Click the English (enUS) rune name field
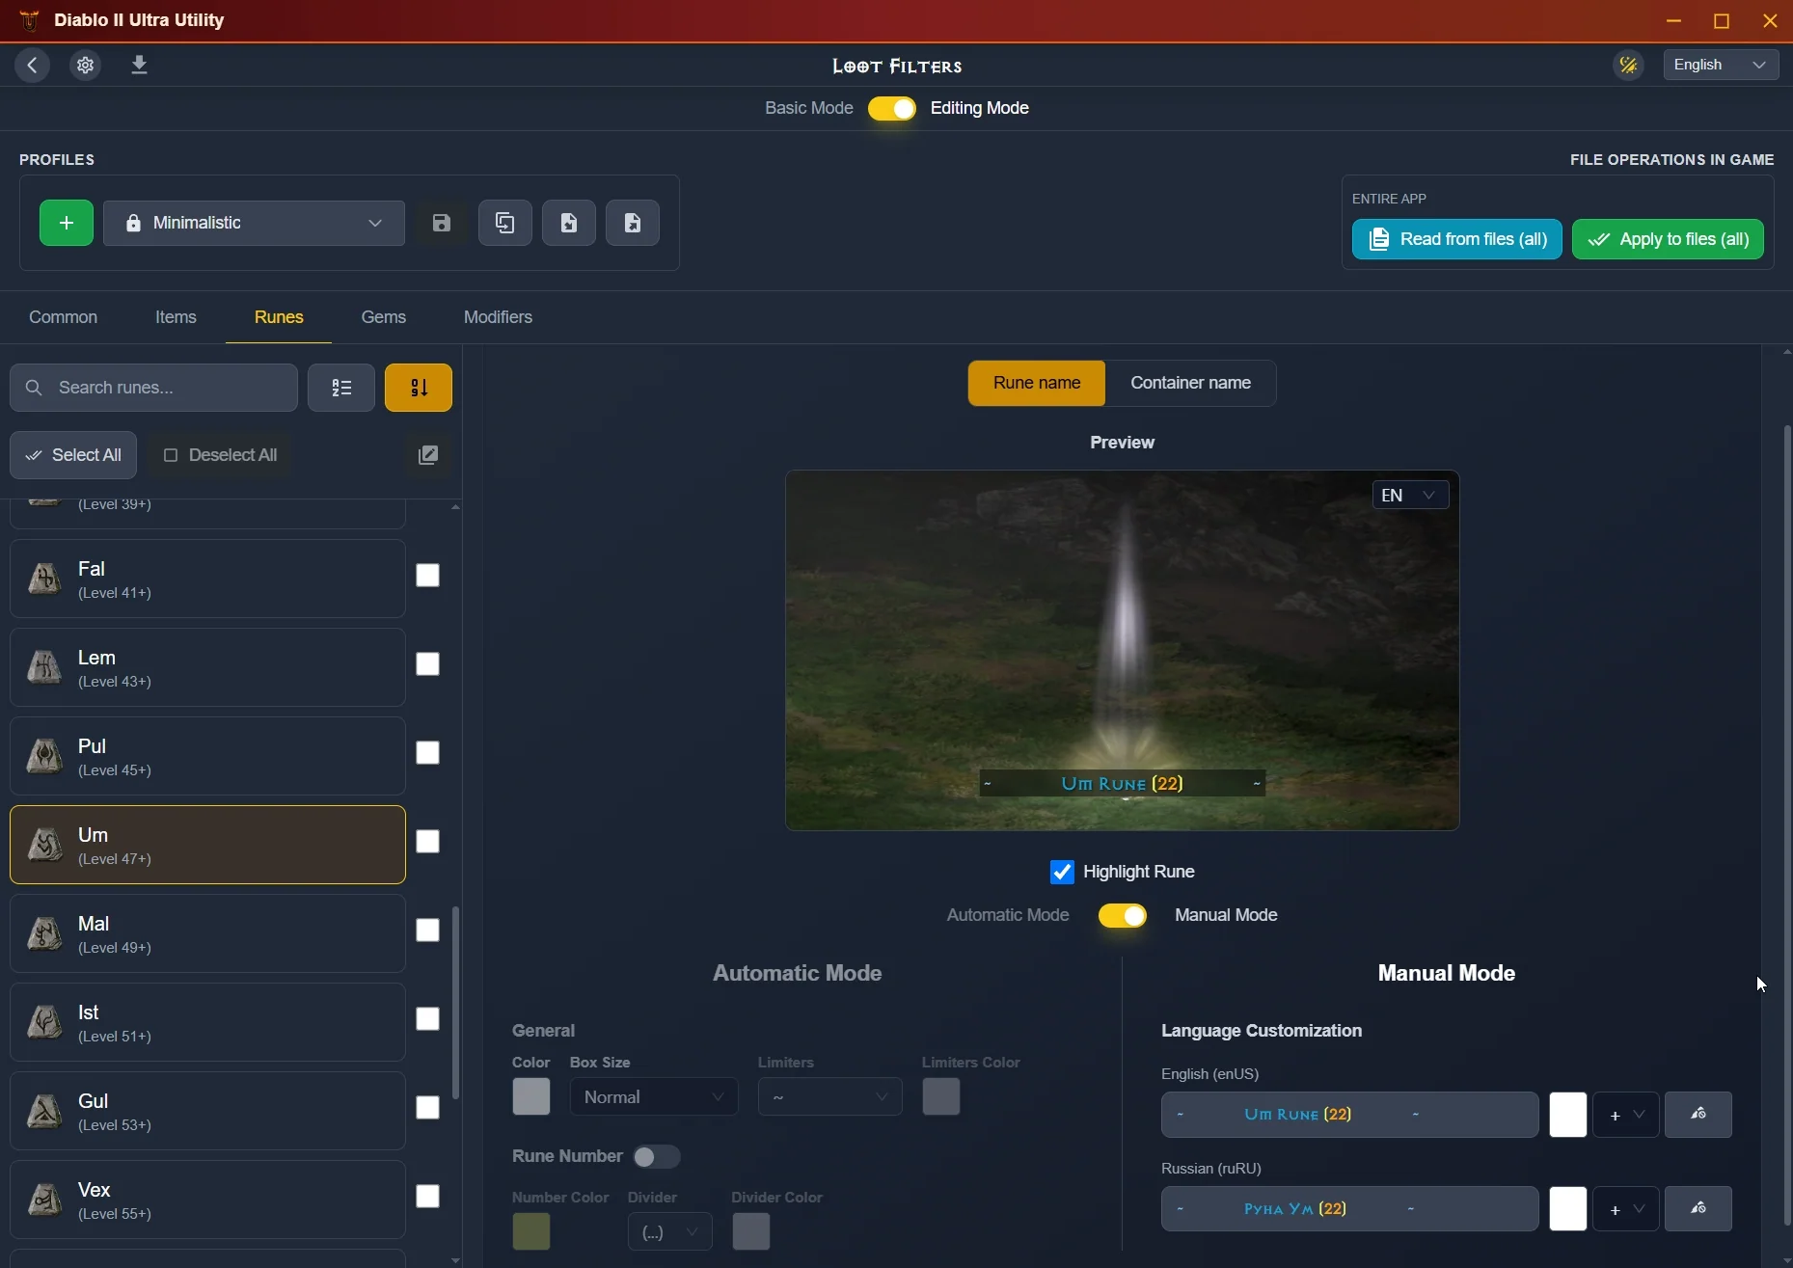This screenshot has height=1268, width=1793. pyautogui.click(x=1350, y=1115)
